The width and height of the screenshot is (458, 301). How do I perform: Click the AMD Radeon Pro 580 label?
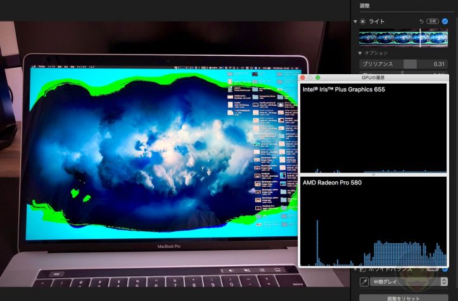point(332,183)
